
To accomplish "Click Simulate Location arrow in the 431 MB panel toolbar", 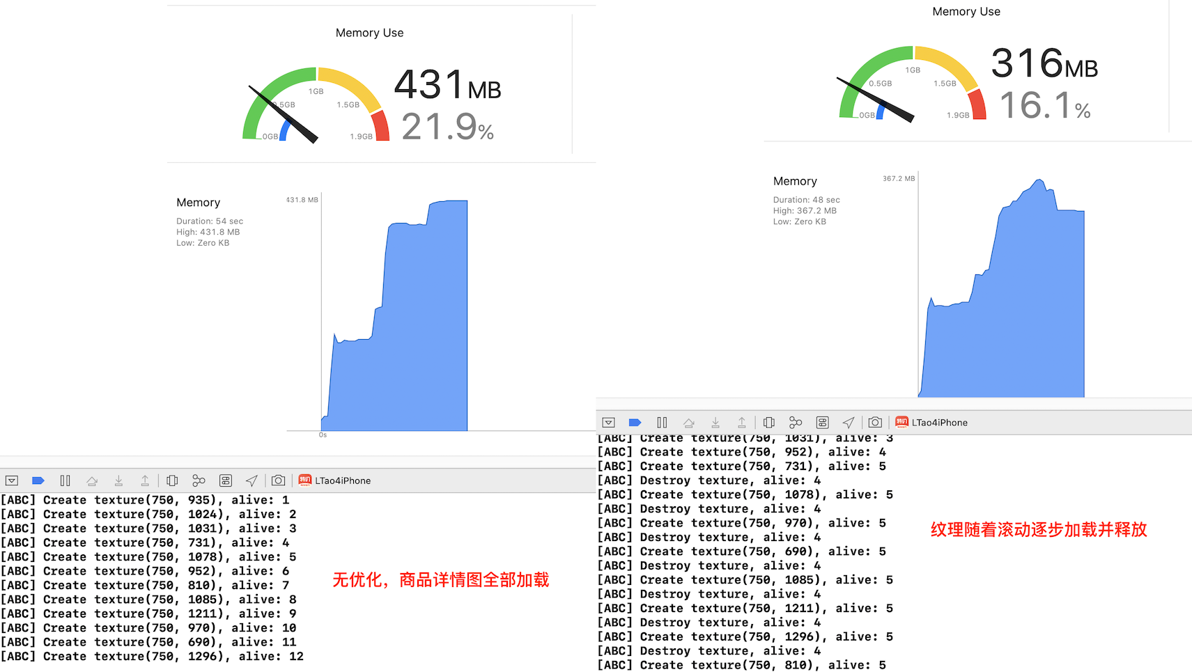I will click(x=251, y=480).
